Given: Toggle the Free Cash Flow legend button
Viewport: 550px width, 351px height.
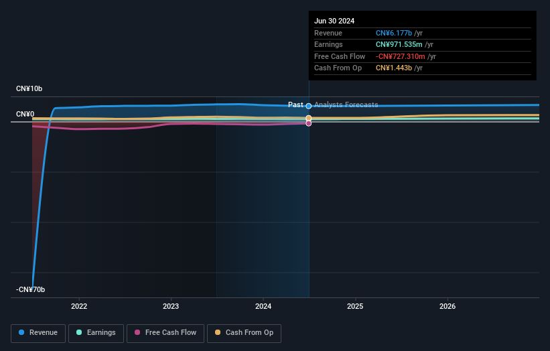Looking at the screenshot, I should [x=165, y=333].
